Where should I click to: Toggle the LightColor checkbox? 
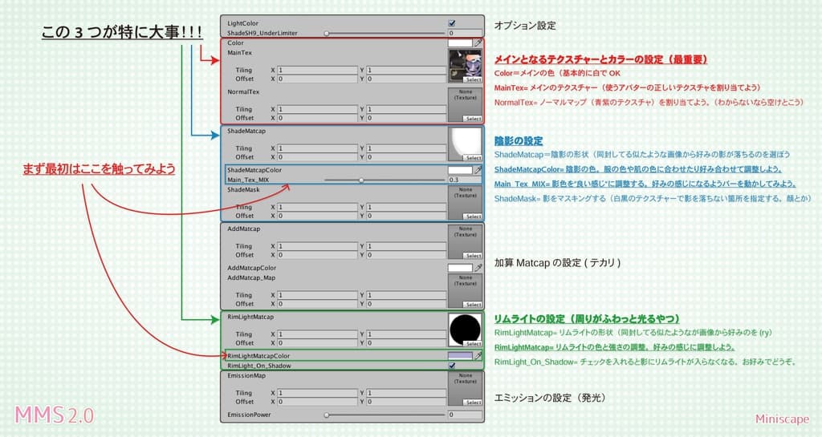452,23
